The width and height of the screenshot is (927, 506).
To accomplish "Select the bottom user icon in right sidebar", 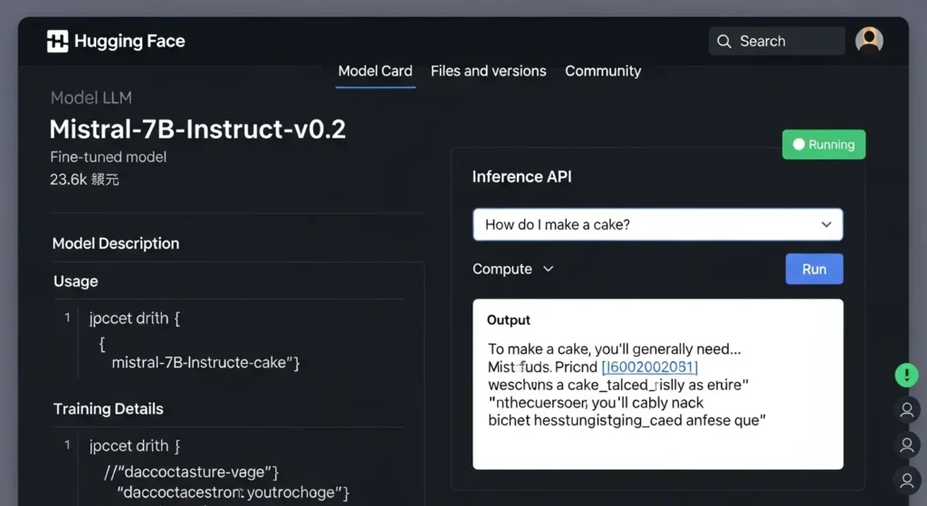I will tap(906, 479).
